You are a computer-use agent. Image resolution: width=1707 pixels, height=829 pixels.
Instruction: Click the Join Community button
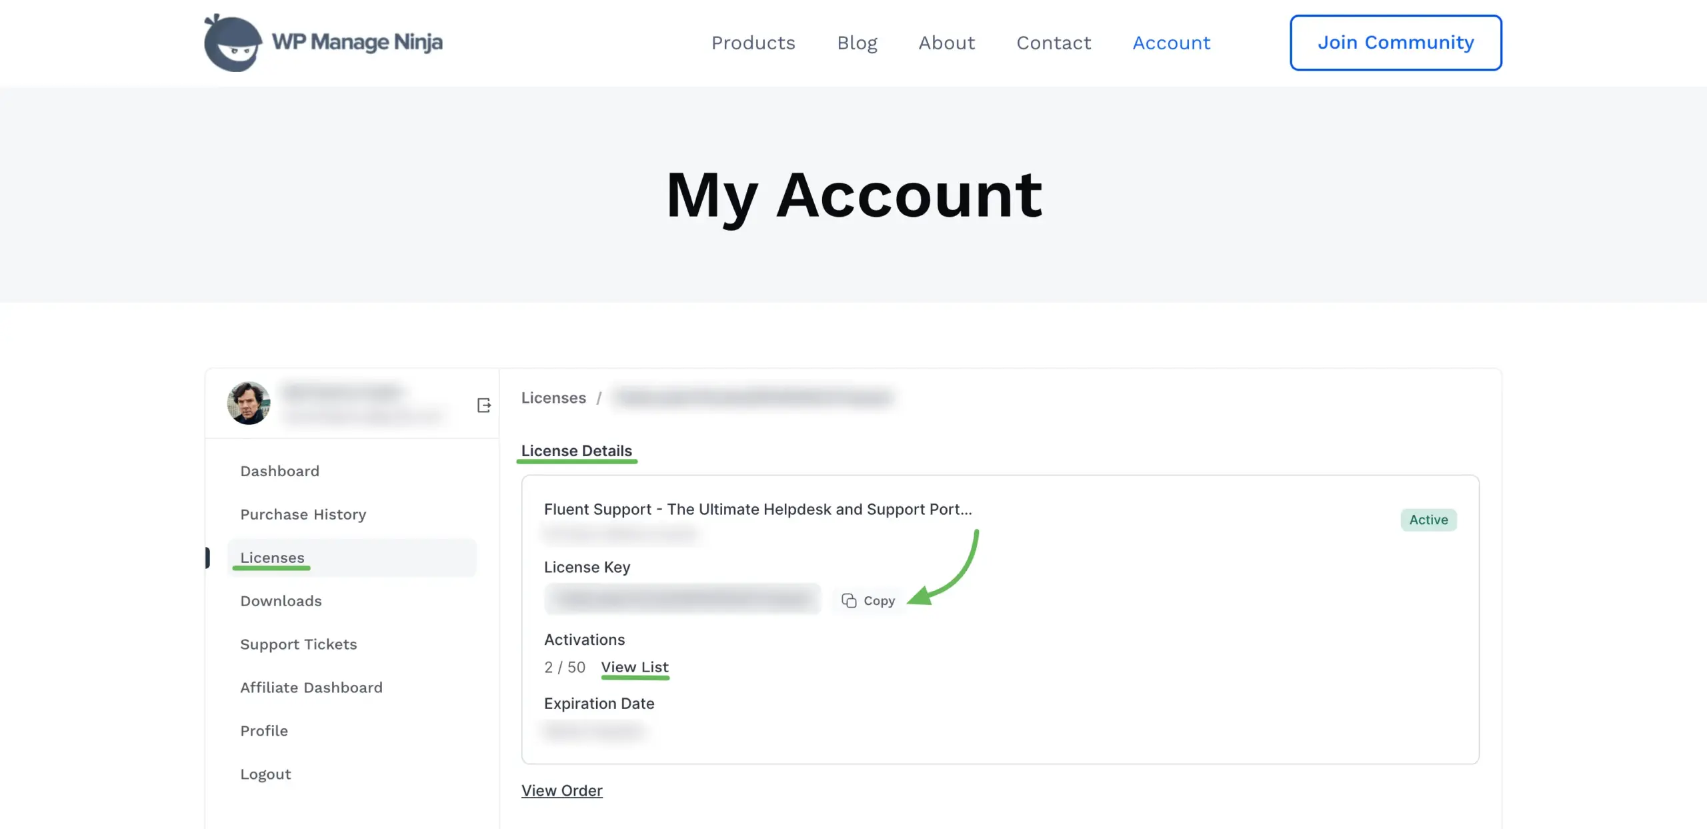1395,42
